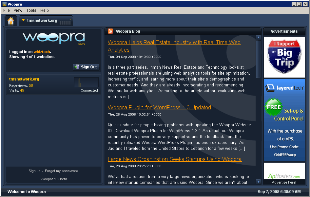Image resolution: width=310 pixels, height=197 pixels.
Task: Expand the tmsnetwork.org tab dropdown arrow
Action: point(23,20)
